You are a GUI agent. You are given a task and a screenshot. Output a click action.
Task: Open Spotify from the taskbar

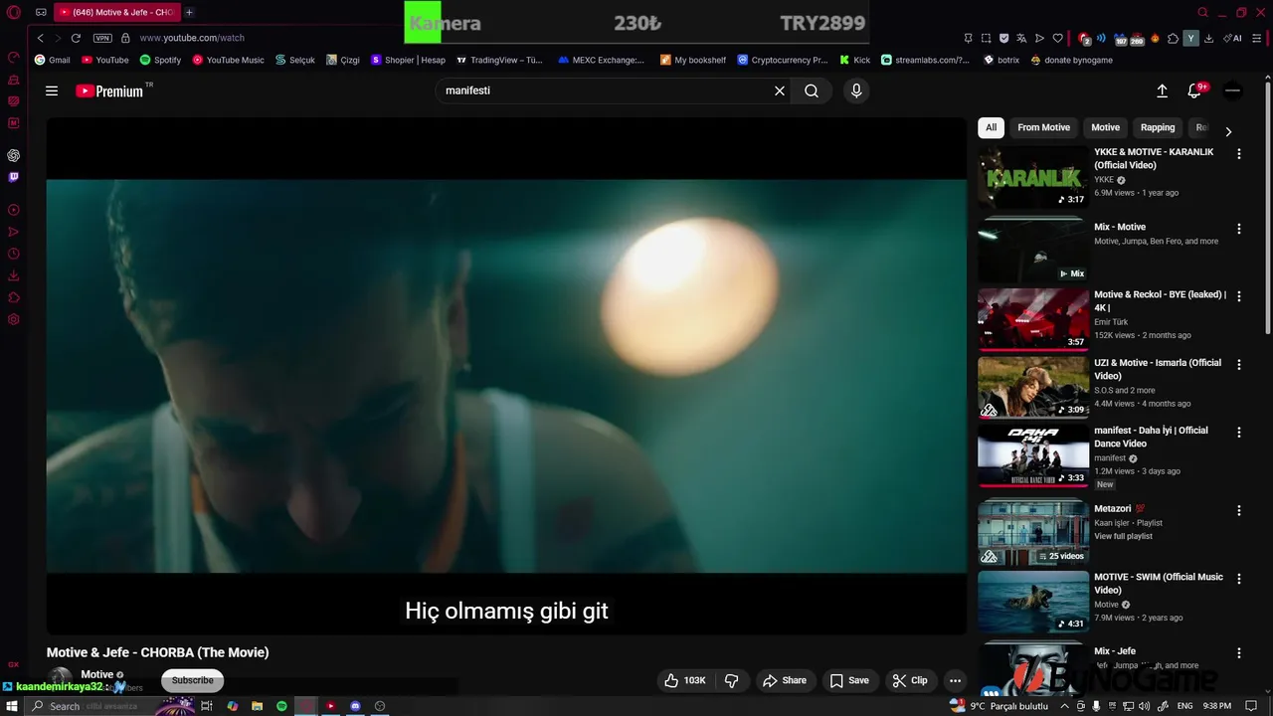click(281, 706)
